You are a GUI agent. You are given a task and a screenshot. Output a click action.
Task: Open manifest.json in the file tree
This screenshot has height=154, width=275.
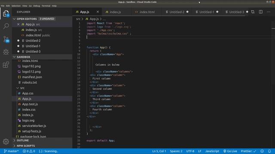coord(42,77)
